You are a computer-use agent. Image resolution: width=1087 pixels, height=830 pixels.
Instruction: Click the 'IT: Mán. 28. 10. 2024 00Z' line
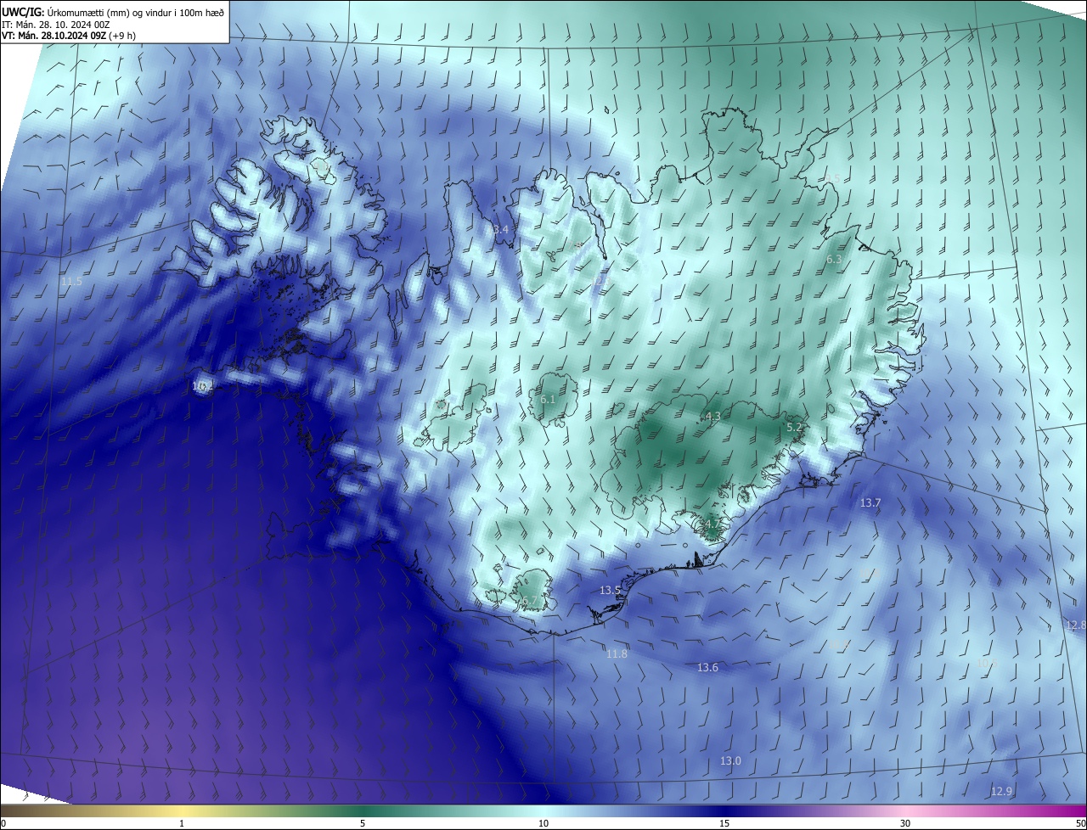coord(55,25)
